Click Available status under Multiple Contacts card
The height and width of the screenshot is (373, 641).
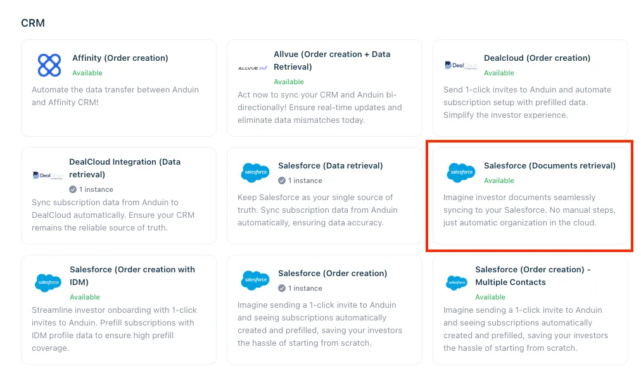pos(490,297)
